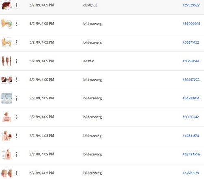Open the asset link #62987176

pyautogui.click(x=191, y=173)
